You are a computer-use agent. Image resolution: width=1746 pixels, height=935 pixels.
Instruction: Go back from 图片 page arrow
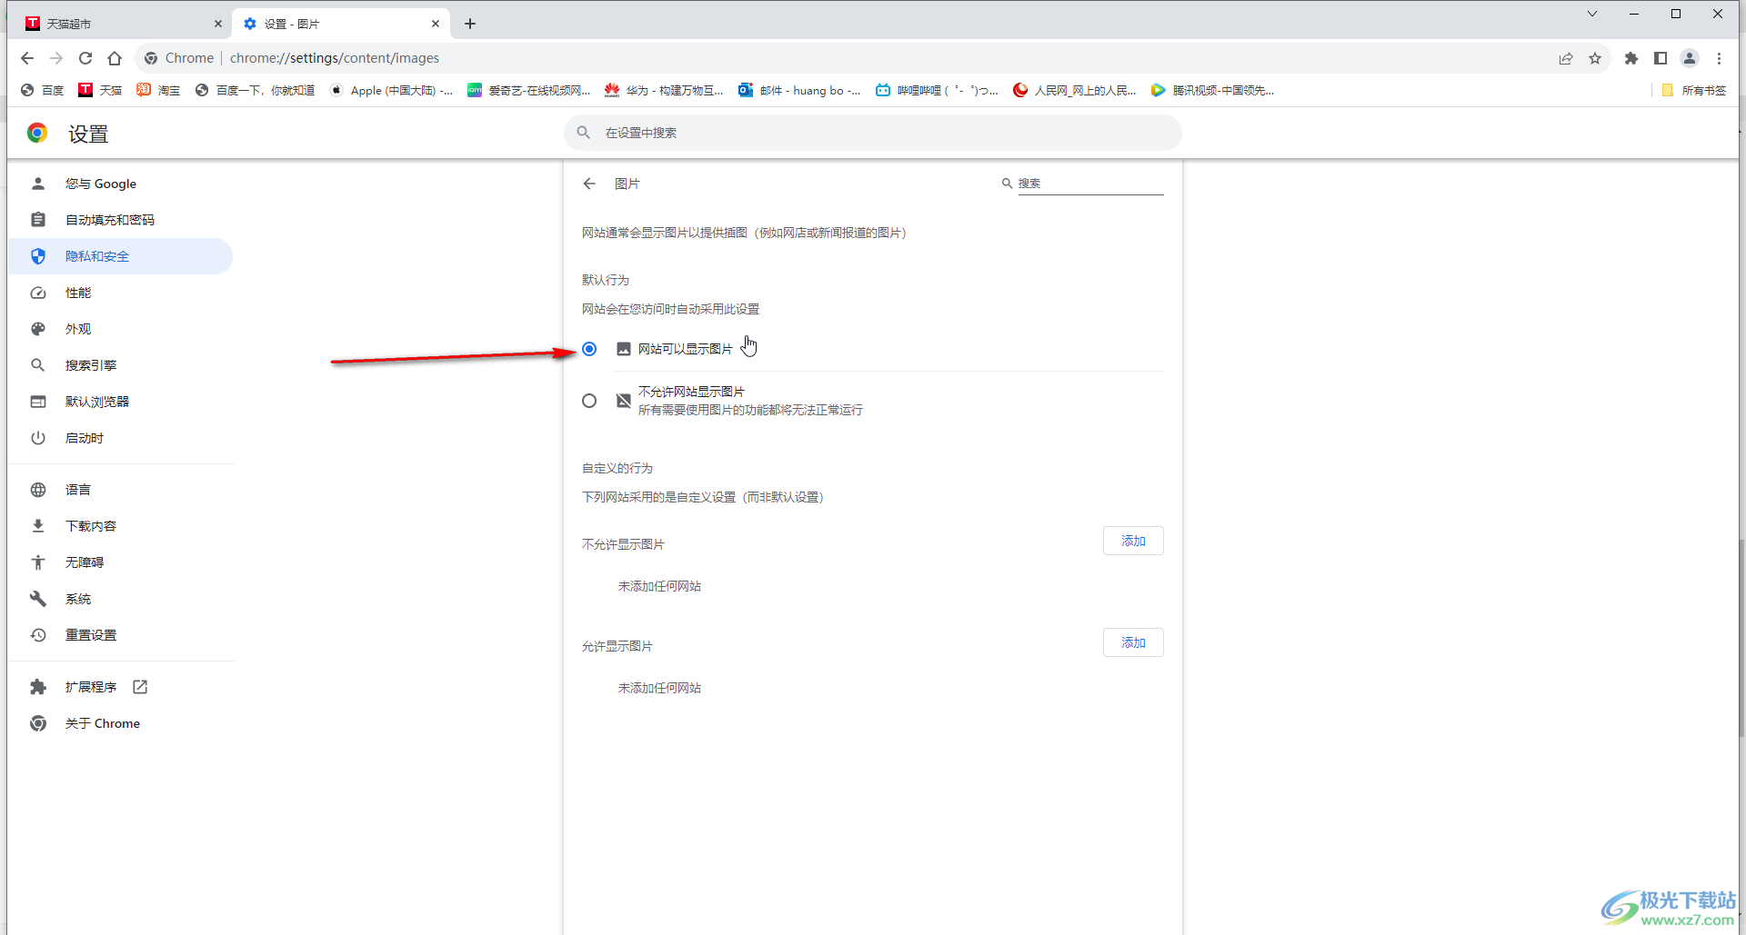coord(589,184)
